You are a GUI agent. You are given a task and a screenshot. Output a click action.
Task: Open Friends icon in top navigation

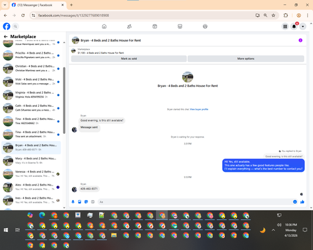tap(130, 26)
